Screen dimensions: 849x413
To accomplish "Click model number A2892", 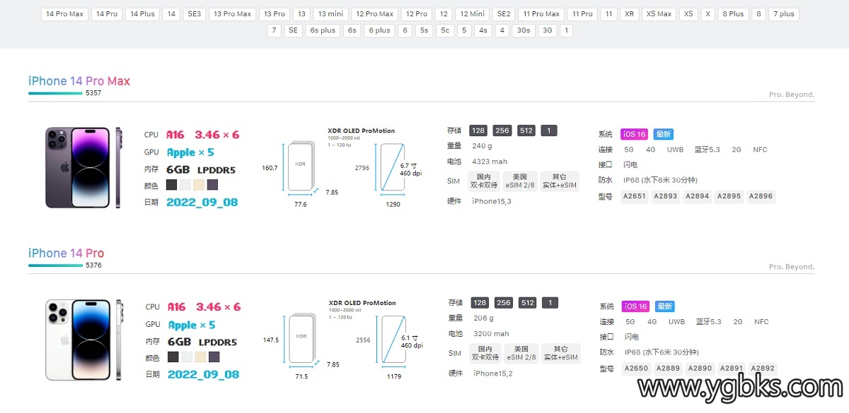I will click(x=763, y=369).
